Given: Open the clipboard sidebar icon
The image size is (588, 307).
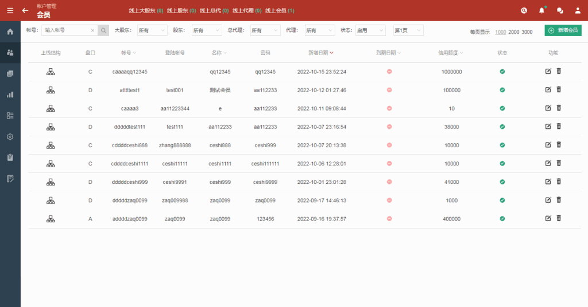Looking at the screenshot, I should click(x=10, y=158).
